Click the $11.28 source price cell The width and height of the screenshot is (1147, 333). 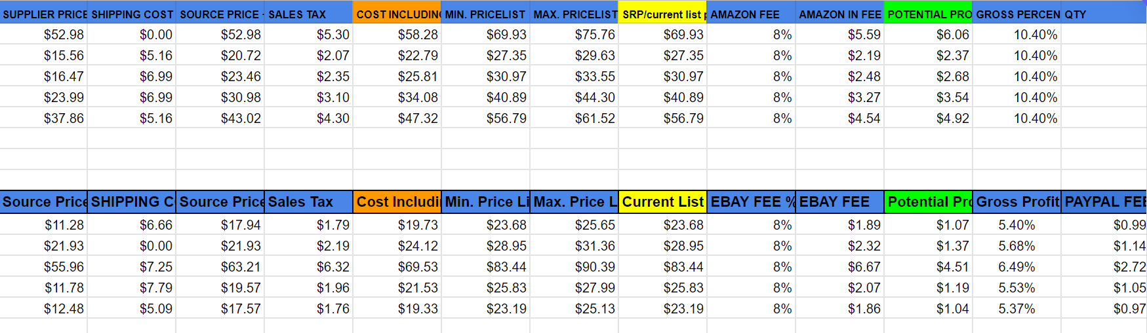click(44, 225)
